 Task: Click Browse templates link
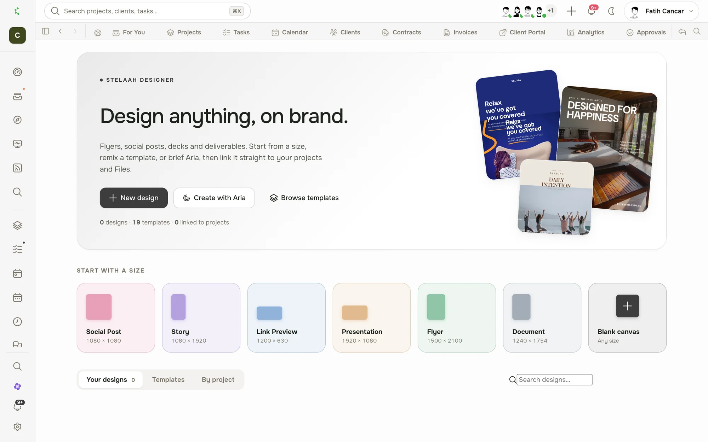304,198
